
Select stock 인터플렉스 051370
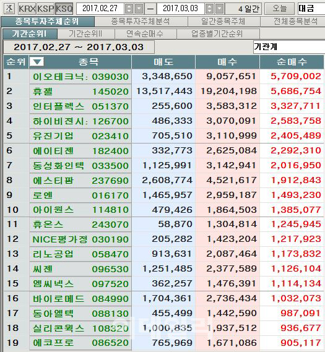(x=80, y=106)
